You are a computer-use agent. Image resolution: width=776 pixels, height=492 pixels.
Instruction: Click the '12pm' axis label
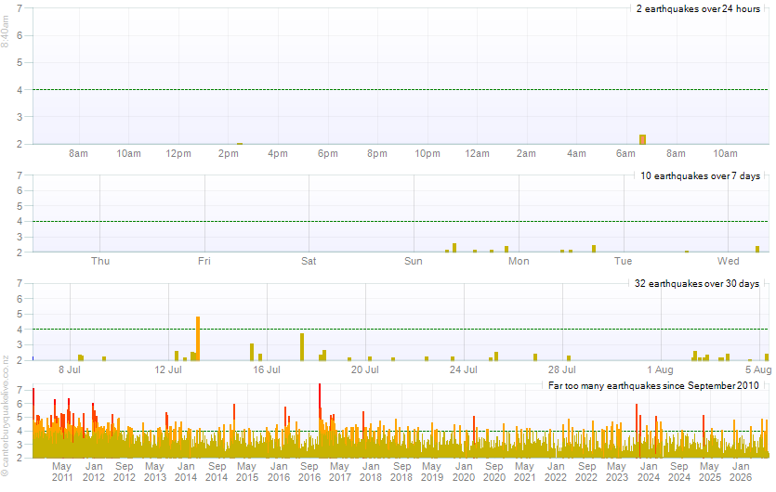point(178,154)
